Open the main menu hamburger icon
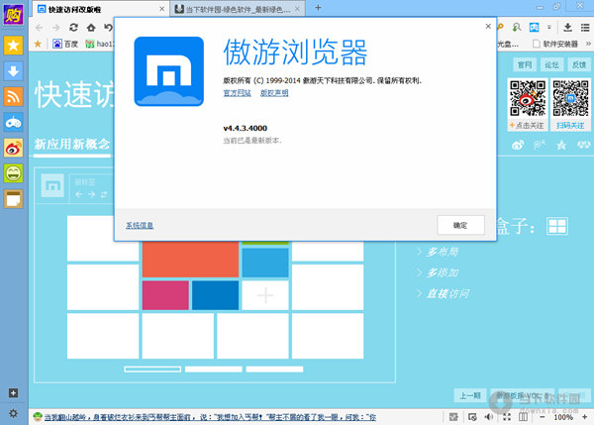The width and height of the screenshot is (594, 425). pyautogui.click(x=585, y=28)
